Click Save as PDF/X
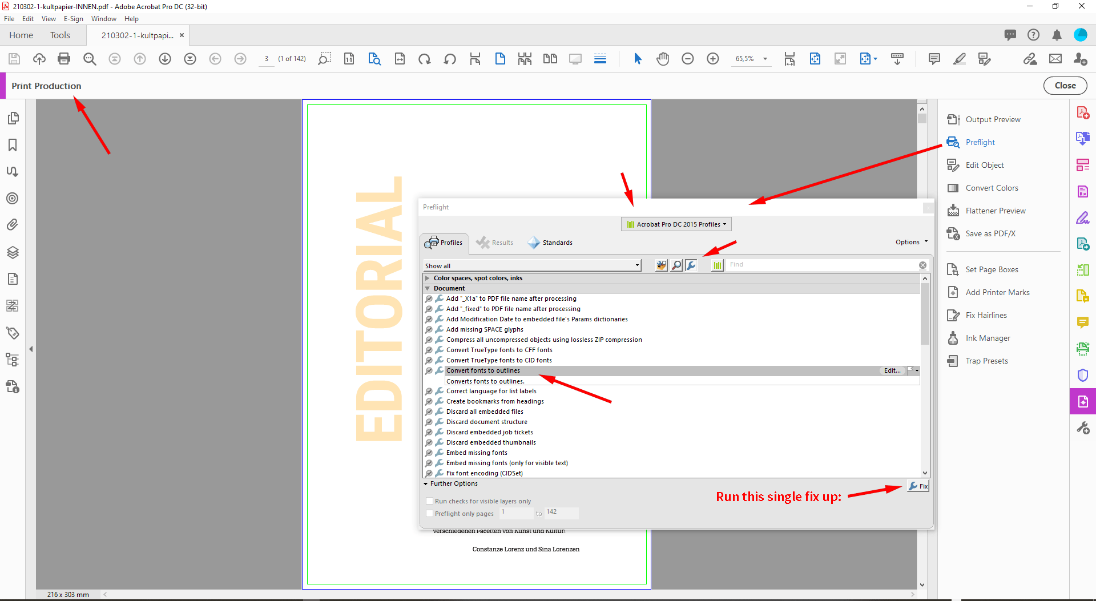The width and height of the screenshot is (1096, 601). tap(990, 233)
